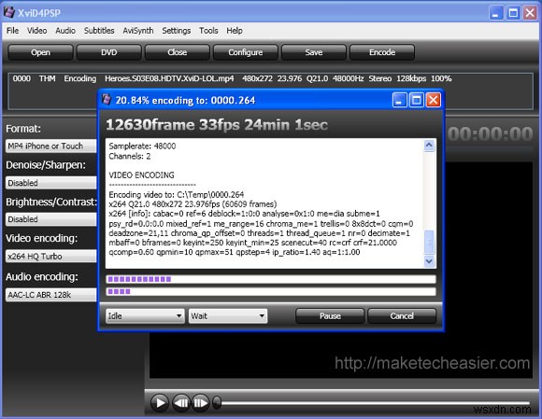542x419 pixels.
Task: Click 'x264 Q21.0 480x272 23.976fps' log line
Action: coord(193,204)
